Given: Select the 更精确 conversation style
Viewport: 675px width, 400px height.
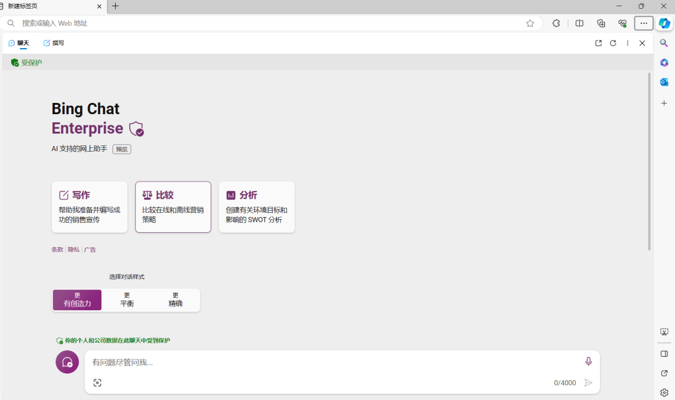Looking at the screenshot, I should click(x=175, y=300).
